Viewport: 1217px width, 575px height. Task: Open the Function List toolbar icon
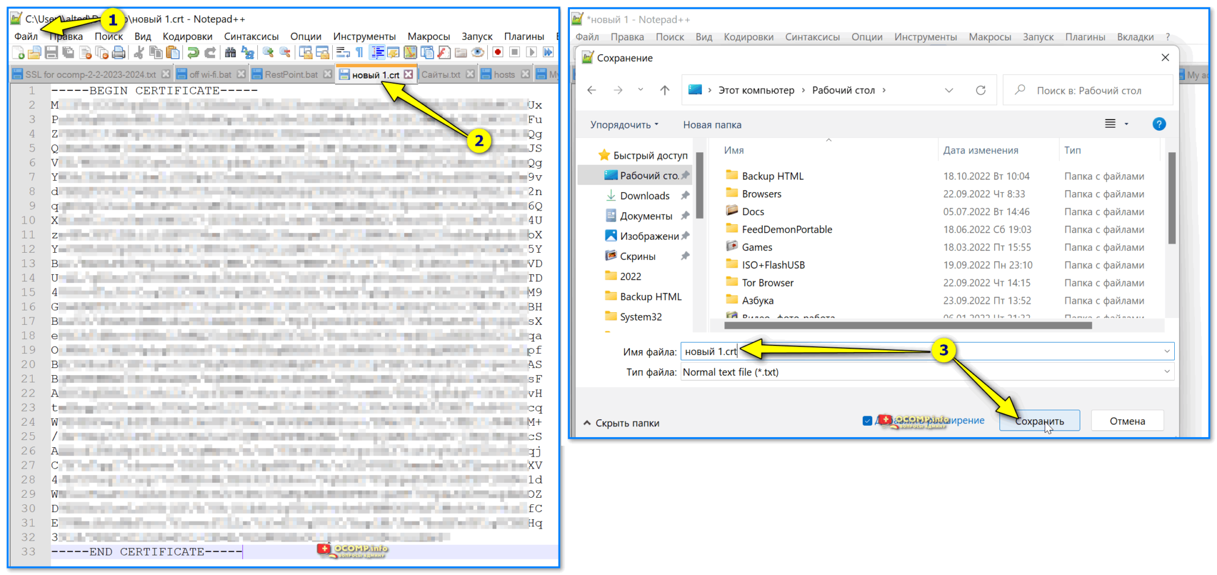click(x=443, y=53)
